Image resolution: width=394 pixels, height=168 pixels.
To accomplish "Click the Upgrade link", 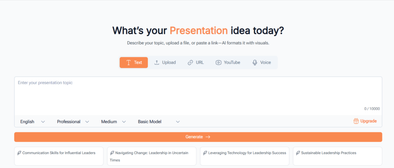I will pos(368,121).
